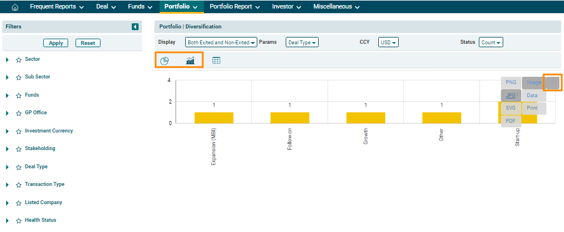The height and width of the screenshot is (232, 564).
Task: Star the Deal Type filter
Action: point(19,167)
